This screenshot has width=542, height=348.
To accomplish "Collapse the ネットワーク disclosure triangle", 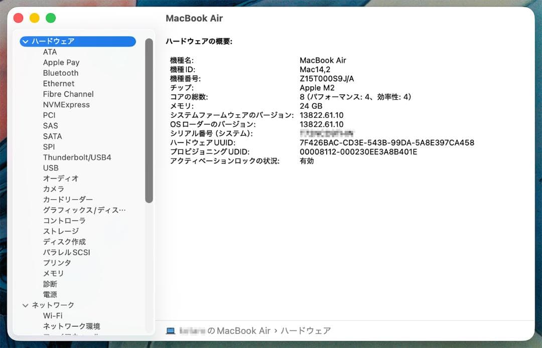I will coord(25,304).
